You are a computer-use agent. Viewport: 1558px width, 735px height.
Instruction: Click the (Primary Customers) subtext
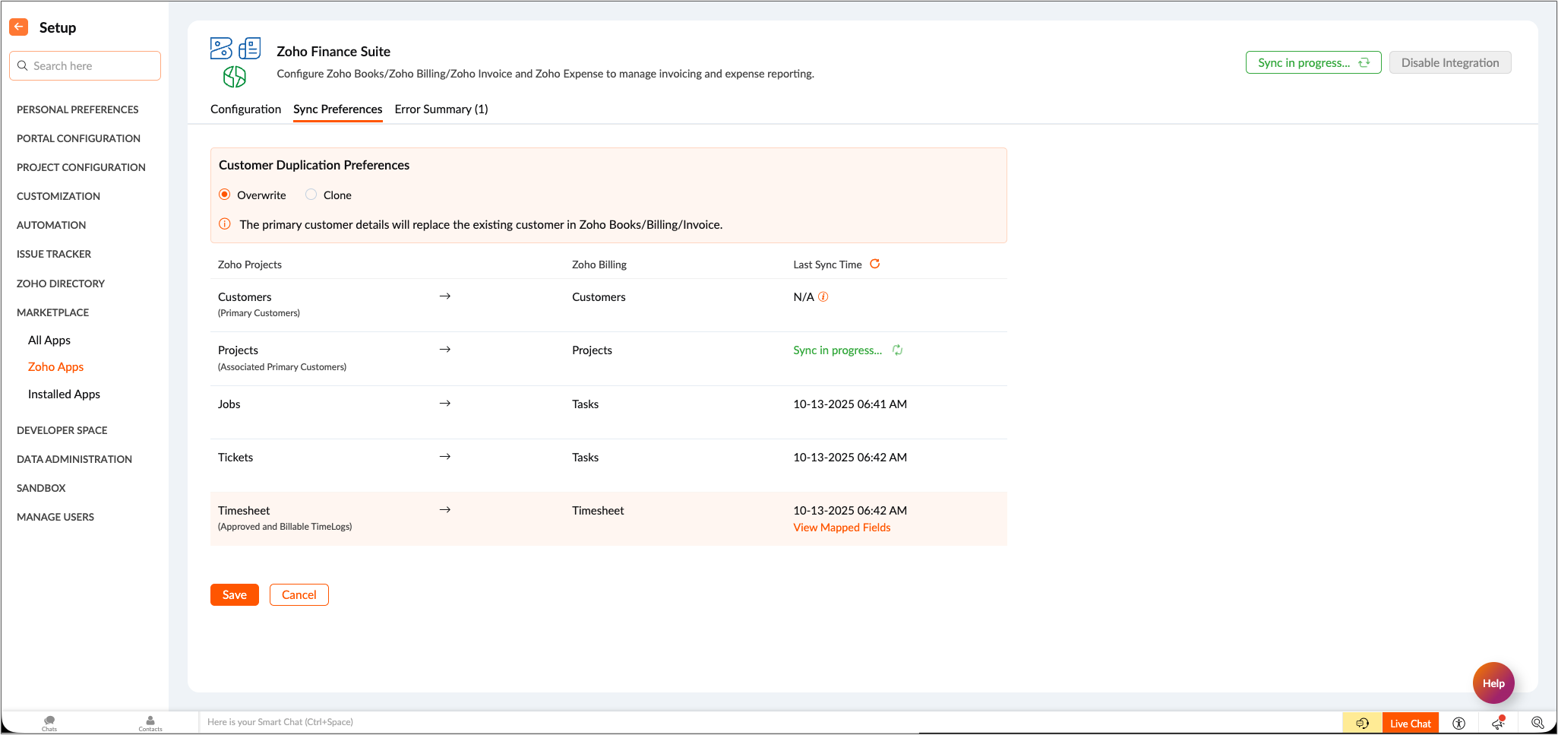tap(259, 313)
